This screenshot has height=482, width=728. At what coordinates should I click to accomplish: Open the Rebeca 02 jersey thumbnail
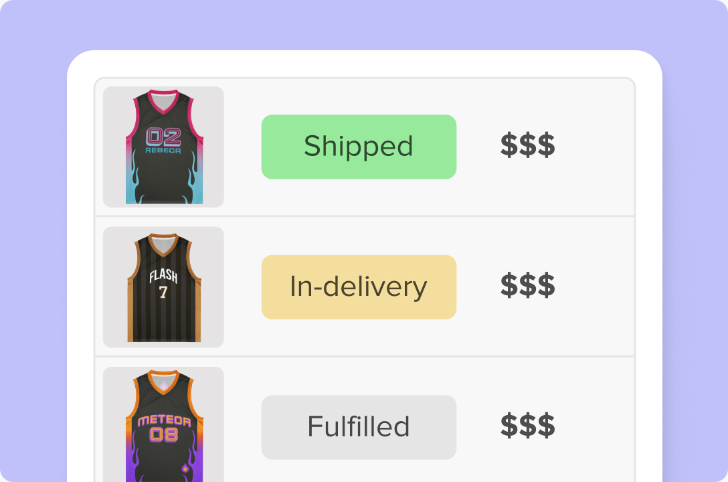pos(163,147)
